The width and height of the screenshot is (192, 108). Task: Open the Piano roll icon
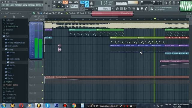pyautogui.click(x=125, y=9)
